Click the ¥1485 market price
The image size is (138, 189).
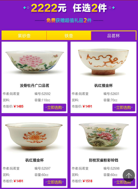click(x=18, y=106)
